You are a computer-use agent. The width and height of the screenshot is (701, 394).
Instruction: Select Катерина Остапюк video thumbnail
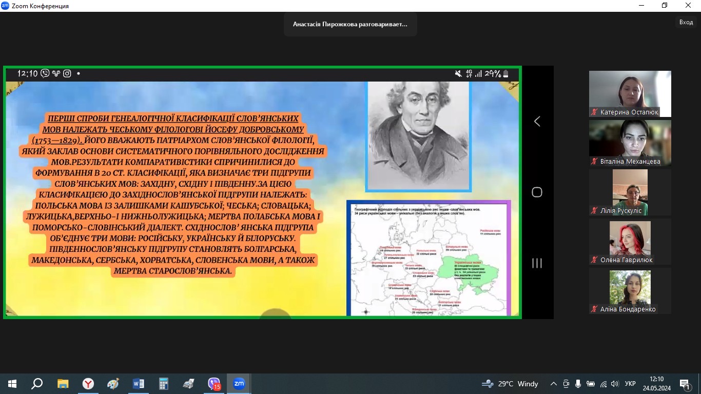tap(630, 94)
